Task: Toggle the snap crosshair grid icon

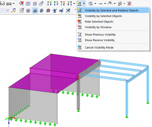Action: (28, 11)
